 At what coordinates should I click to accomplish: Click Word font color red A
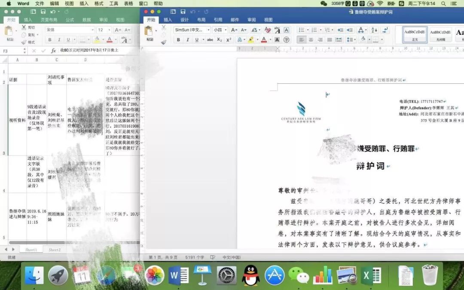264,40
